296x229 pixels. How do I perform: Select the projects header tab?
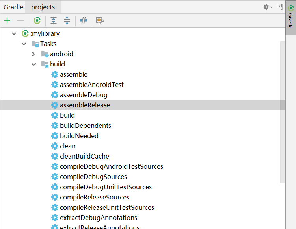tap(43, 7)
